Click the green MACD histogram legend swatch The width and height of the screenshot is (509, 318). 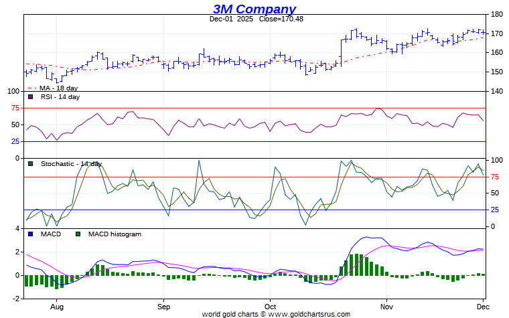78,234
